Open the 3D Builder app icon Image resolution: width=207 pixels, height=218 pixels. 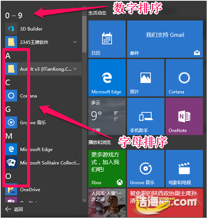11,29
